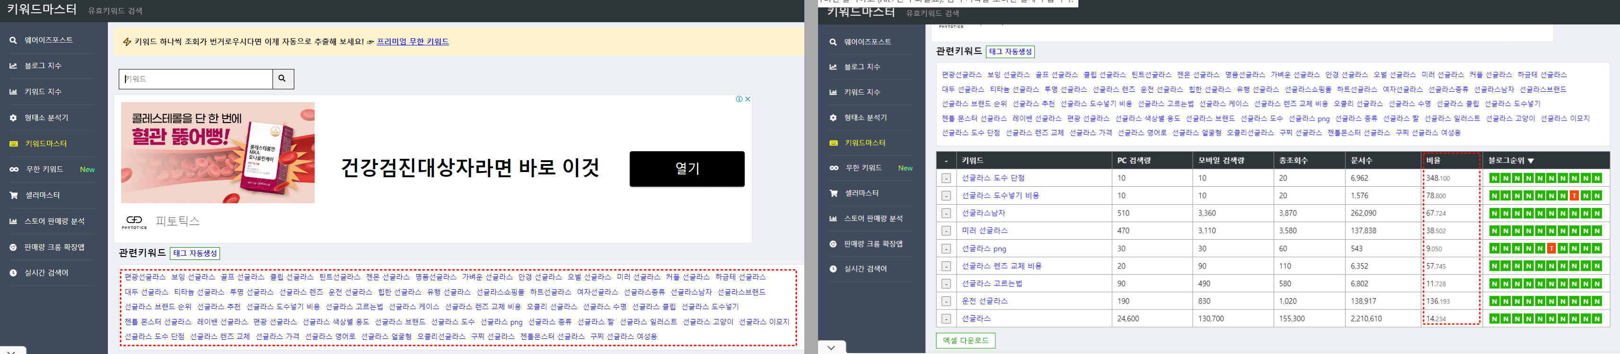Open 셀러마스터 menu label in the right window
This screenshot has width=1620, height=354.
pyautogui.click(x=862, y=193)
